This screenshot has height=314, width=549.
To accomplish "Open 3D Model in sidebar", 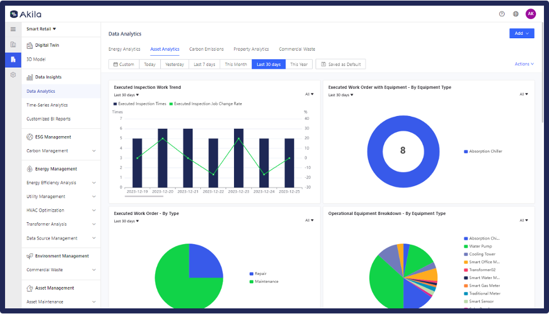I will (36, 59).
